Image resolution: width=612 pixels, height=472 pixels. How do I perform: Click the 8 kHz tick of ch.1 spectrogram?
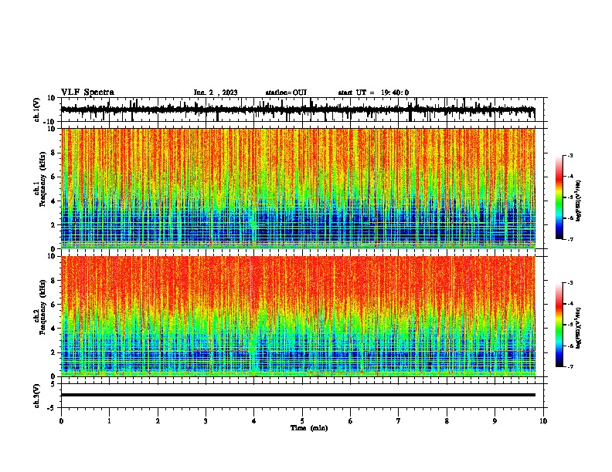(x=53, y=153)
